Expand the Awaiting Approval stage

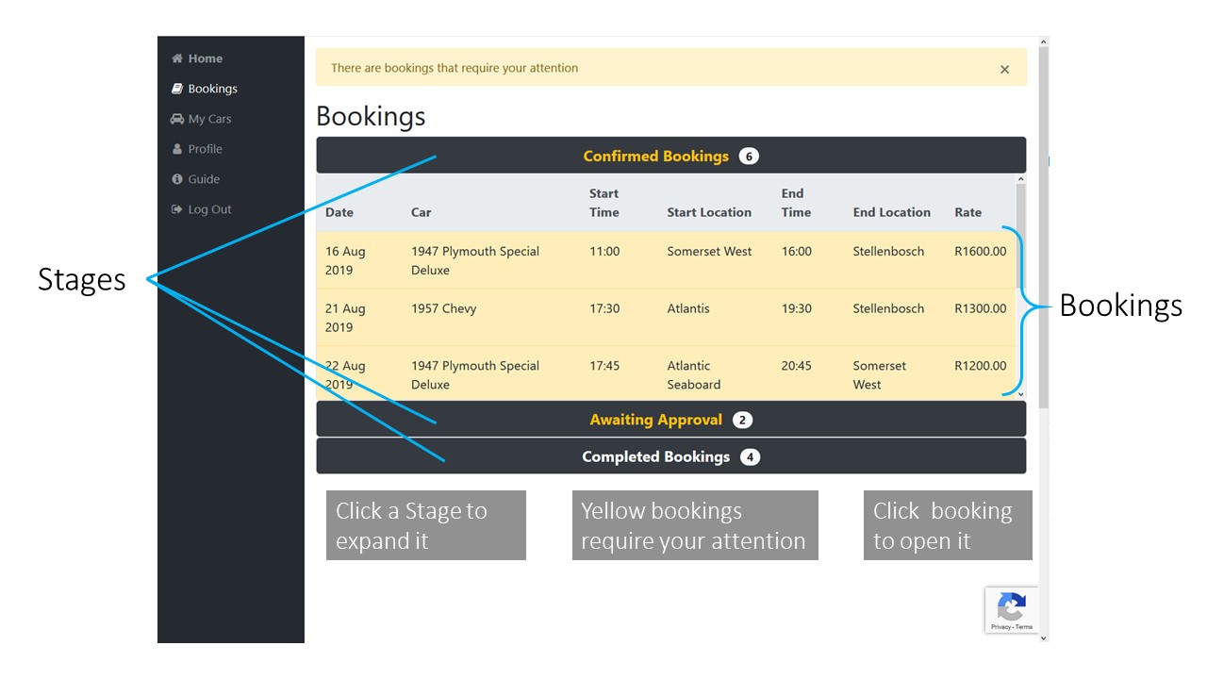670,420
